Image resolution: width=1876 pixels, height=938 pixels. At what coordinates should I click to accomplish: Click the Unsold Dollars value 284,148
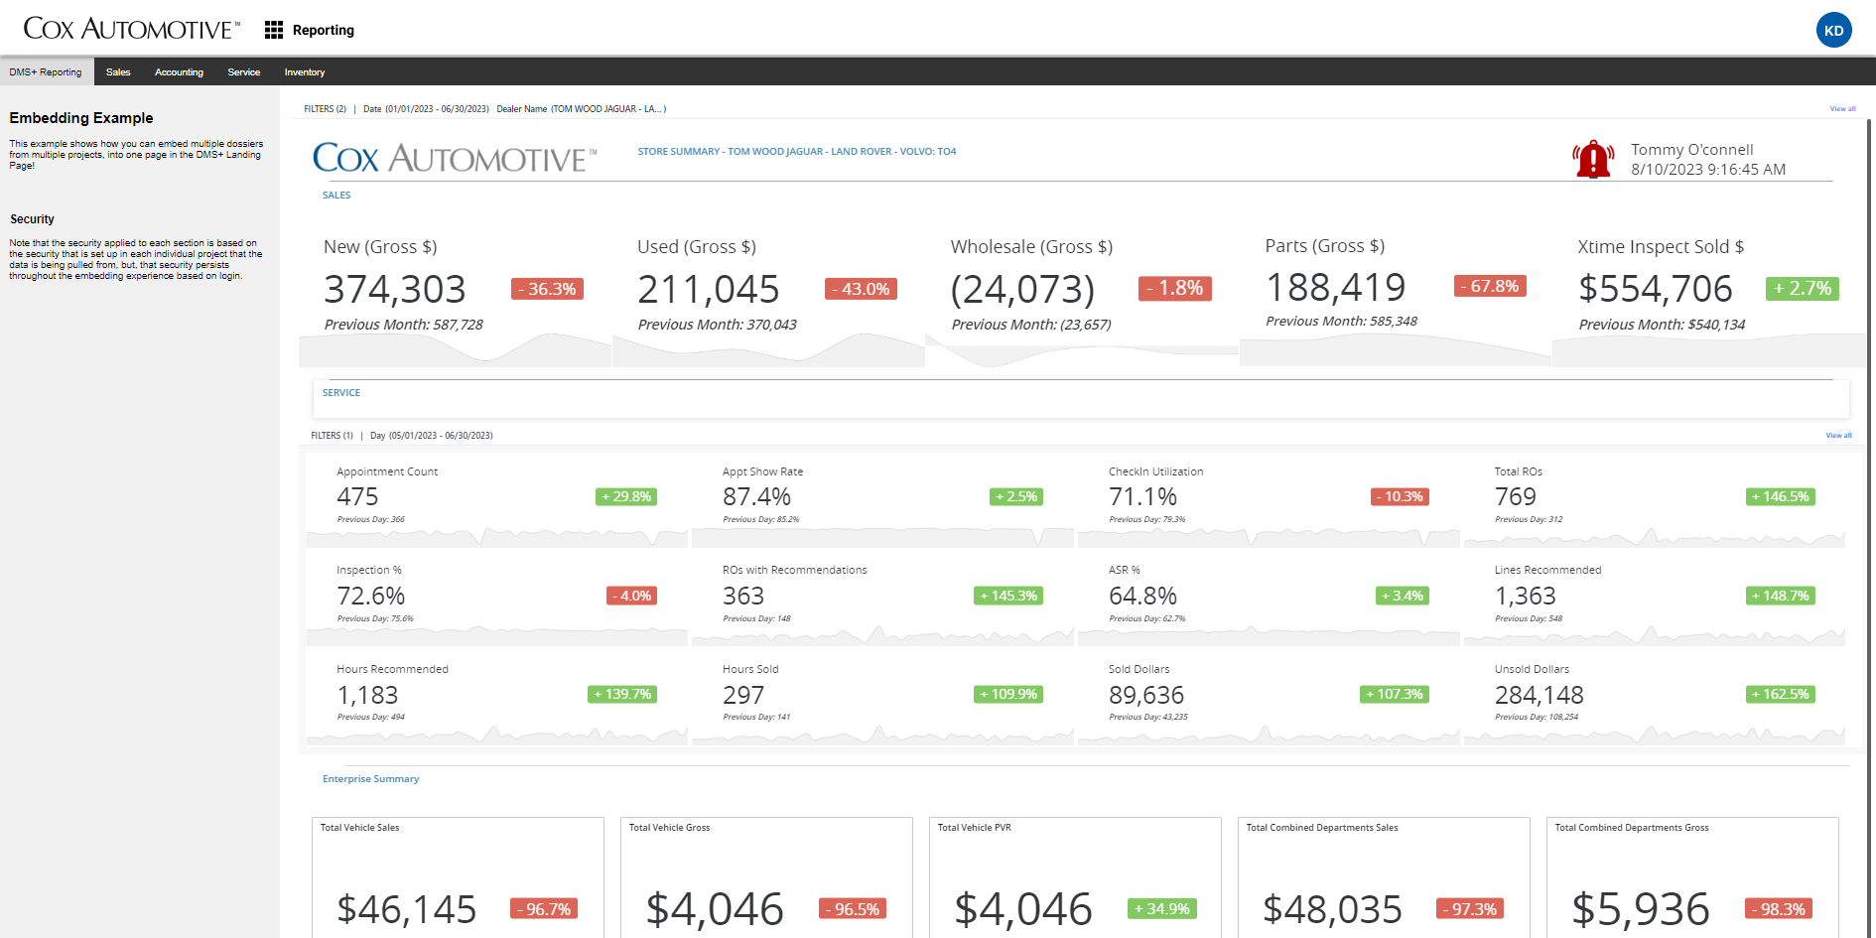coord(1540,695)
